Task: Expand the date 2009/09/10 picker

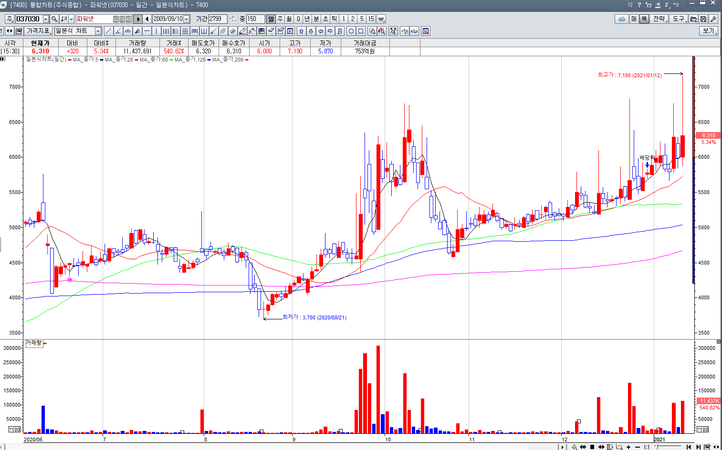Action: 187,19
